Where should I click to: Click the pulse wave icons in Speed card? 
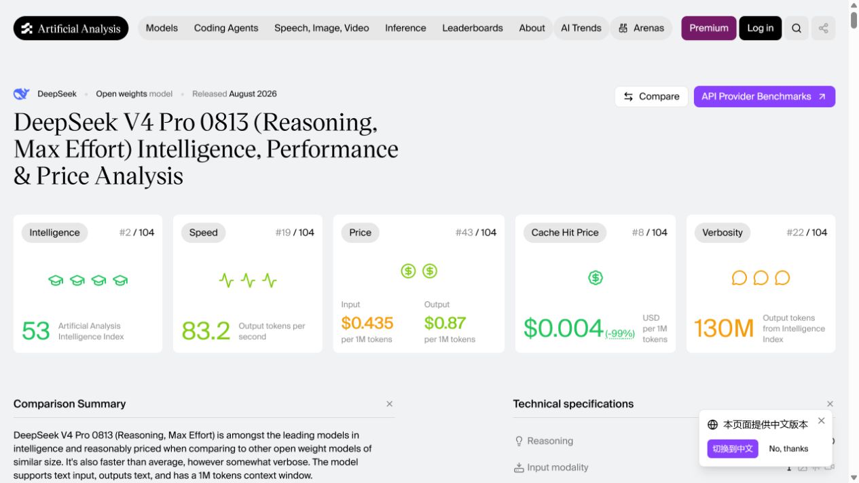click(248, 280)
